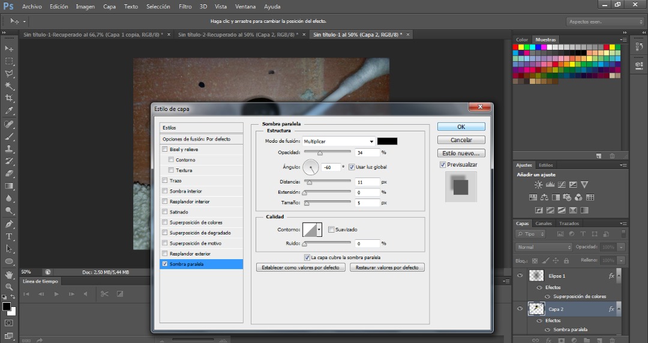Switch to the Canales tab
Image resolution: width=648 pixels, height=343 pixels.
point(544,224)
